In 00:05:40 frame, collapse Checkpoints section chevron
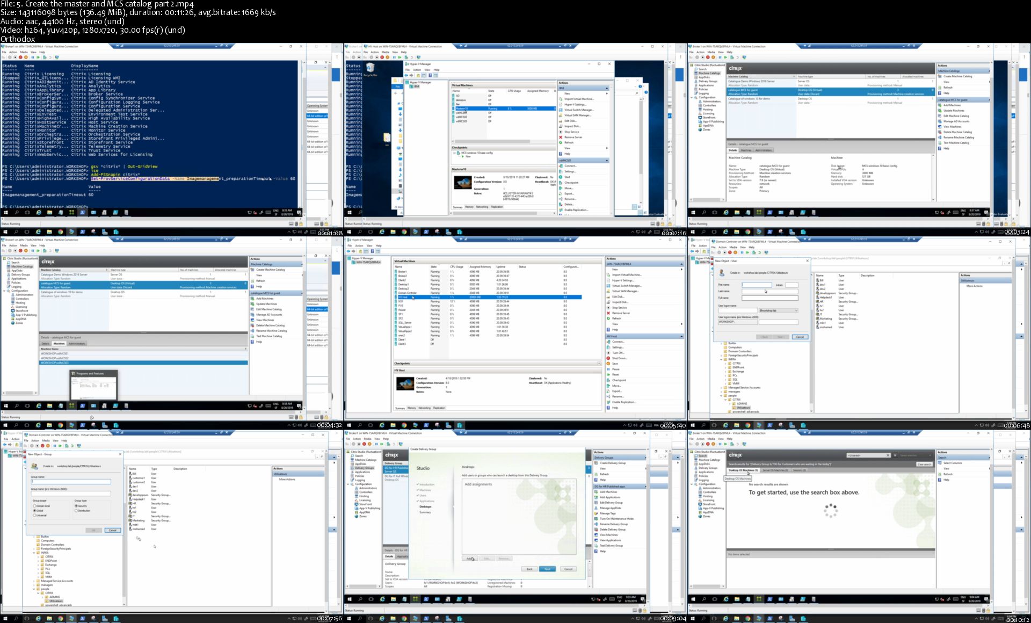Screen dimensions: 1031x623 [x=599, y=363]
